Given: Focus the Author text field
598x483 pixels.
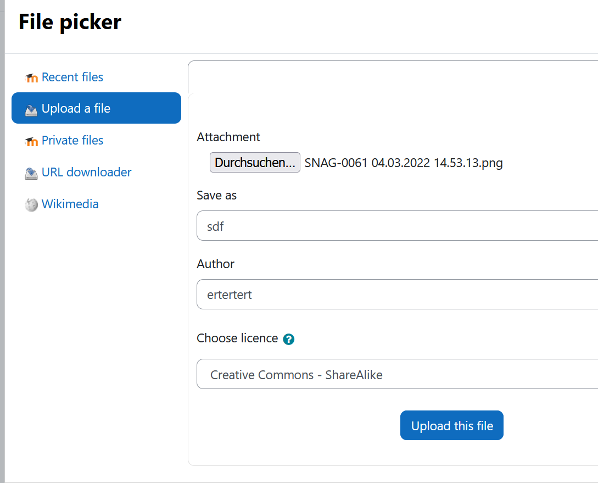Looking at the screenshot, I should pyautogui.click(x=398, y=294).
